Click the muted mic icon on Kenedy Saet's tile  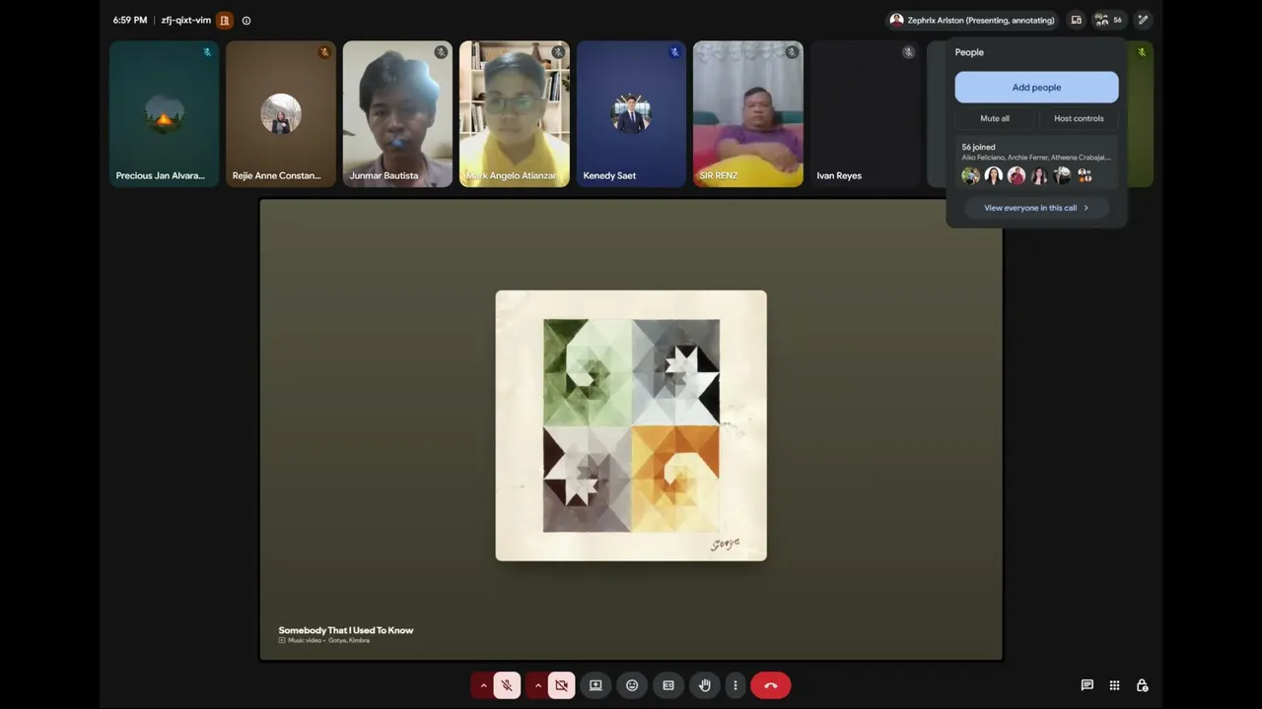[x=674, y=52]
